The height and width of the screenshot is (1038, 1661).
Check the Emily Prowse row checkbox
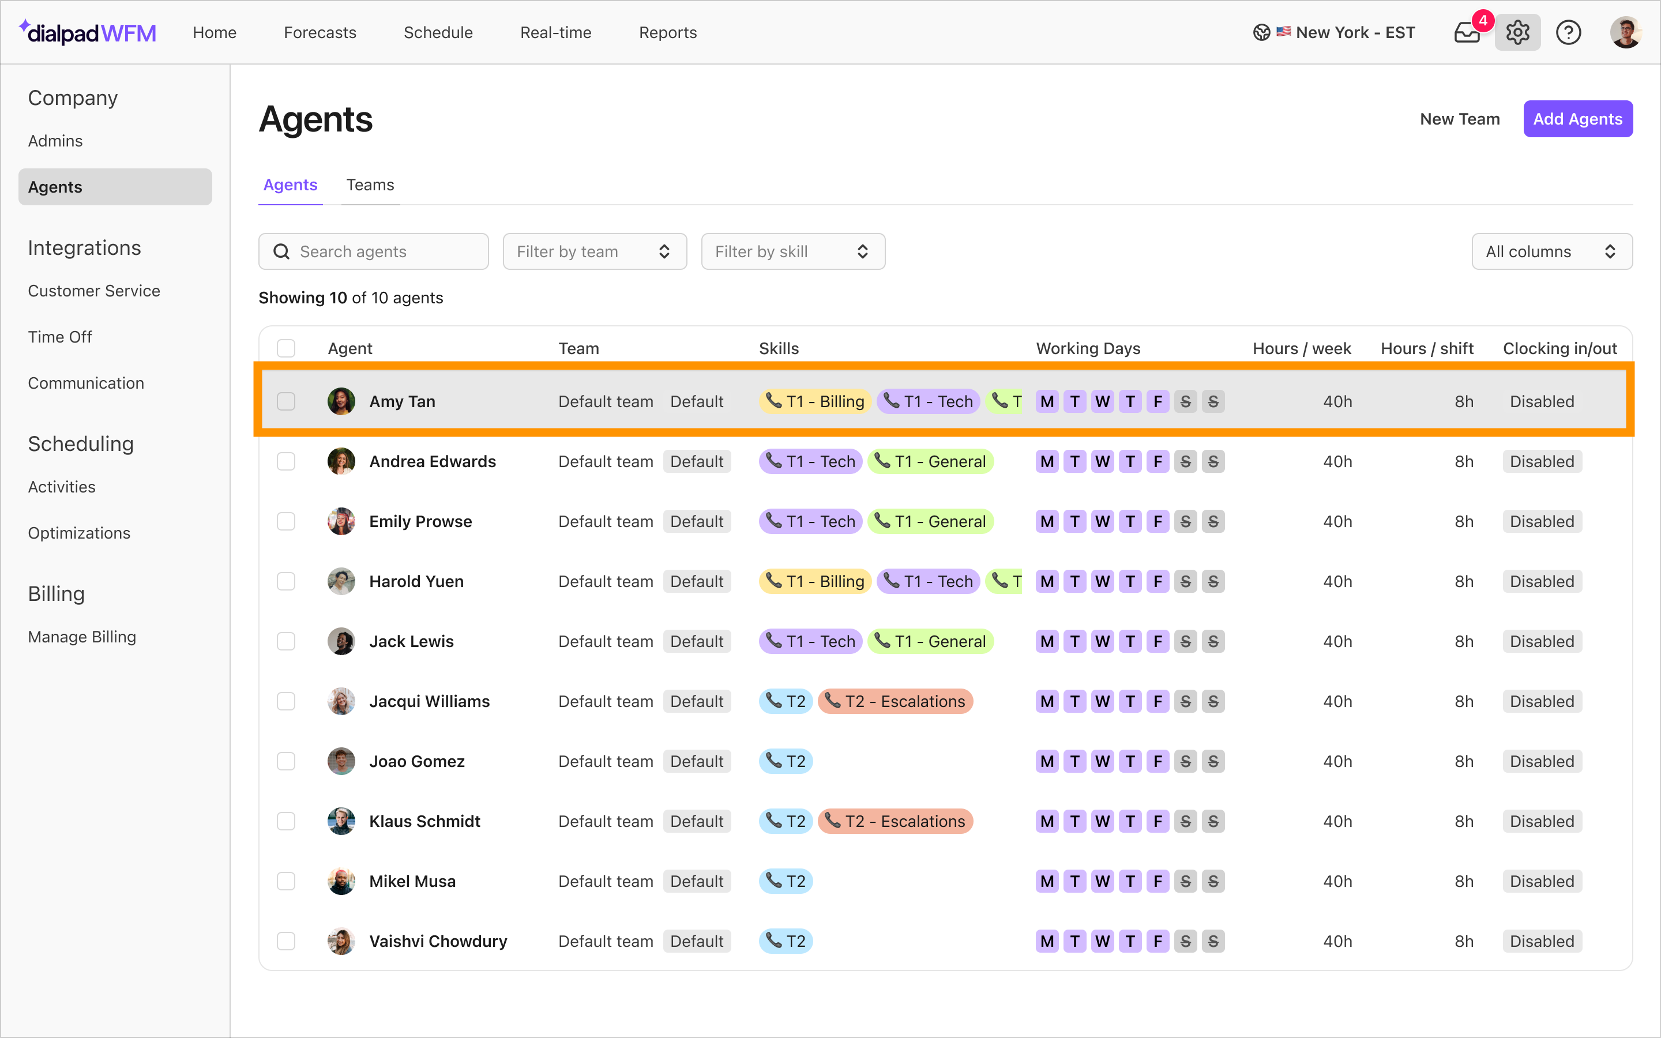[x=286, y=521]
